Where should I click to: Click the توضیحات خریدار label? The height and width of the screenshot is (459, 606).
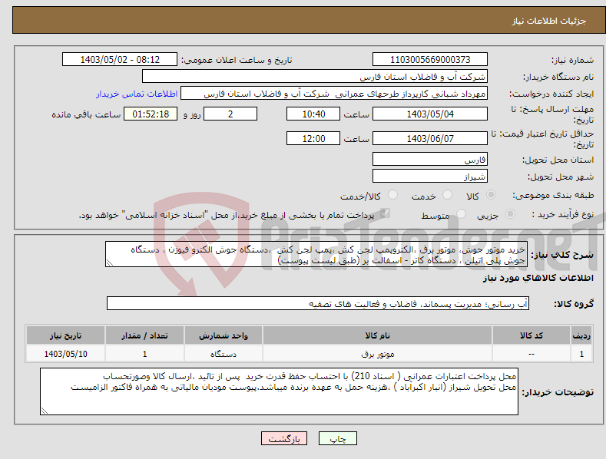point(558,392)
